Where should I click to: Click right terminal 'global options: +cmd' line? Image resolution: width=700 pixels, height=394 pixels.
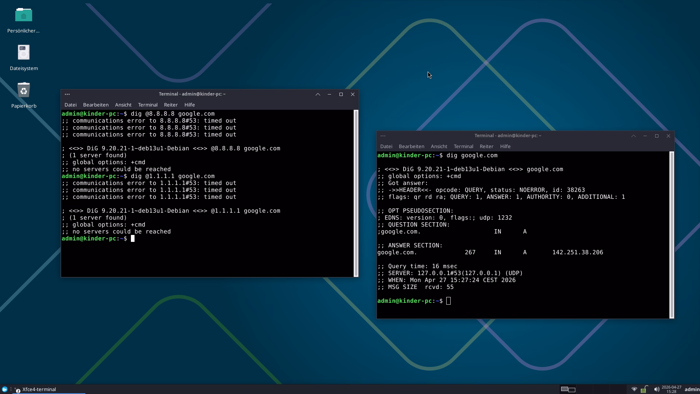tap(419, 176)
